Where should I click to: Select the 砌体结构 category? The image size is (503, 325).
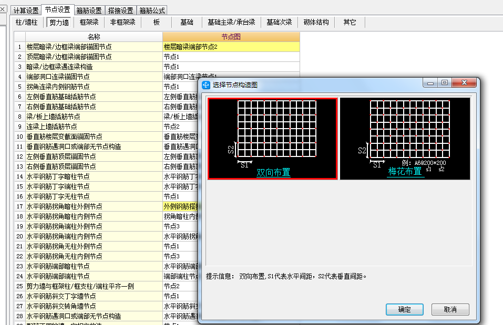[x=316, y=22]
